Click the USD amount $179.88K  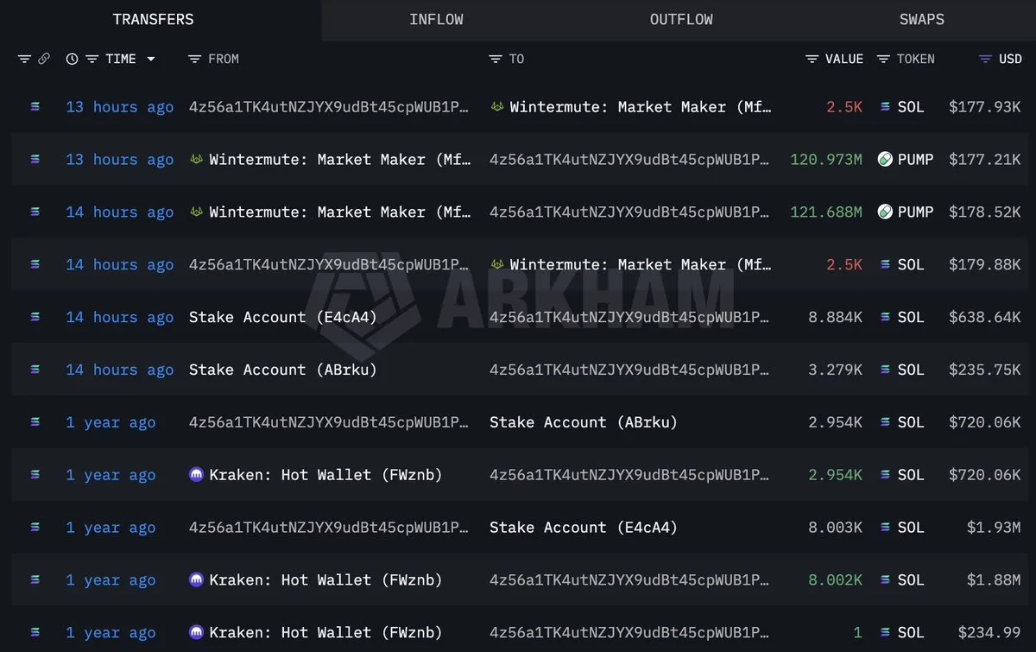pyautogui.click(x=985, y=265)
